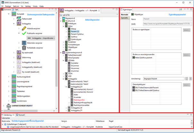The width and height of the screenshot is (194, 133).
Task: Collapse the Innleggelse_D1 node
Action: point(66,87)
